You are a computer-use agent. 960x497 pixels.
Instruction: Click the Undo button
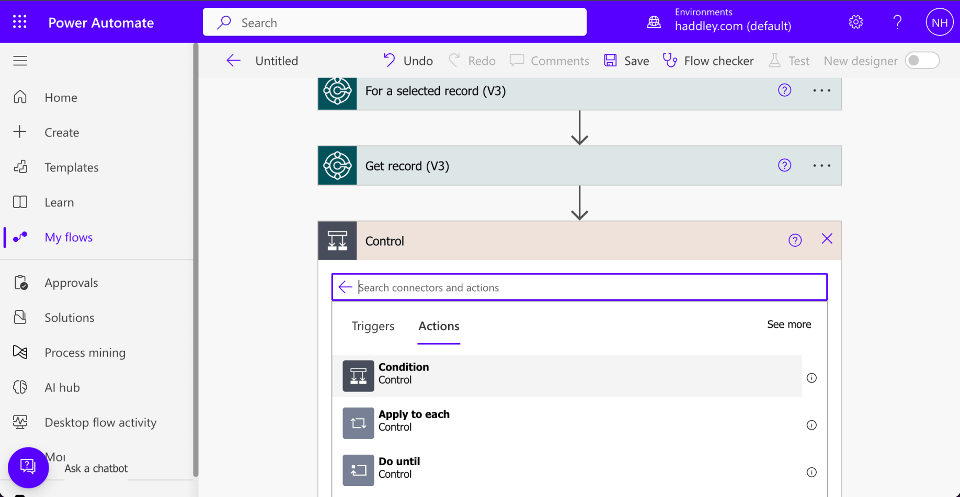(x=408, y=61)
